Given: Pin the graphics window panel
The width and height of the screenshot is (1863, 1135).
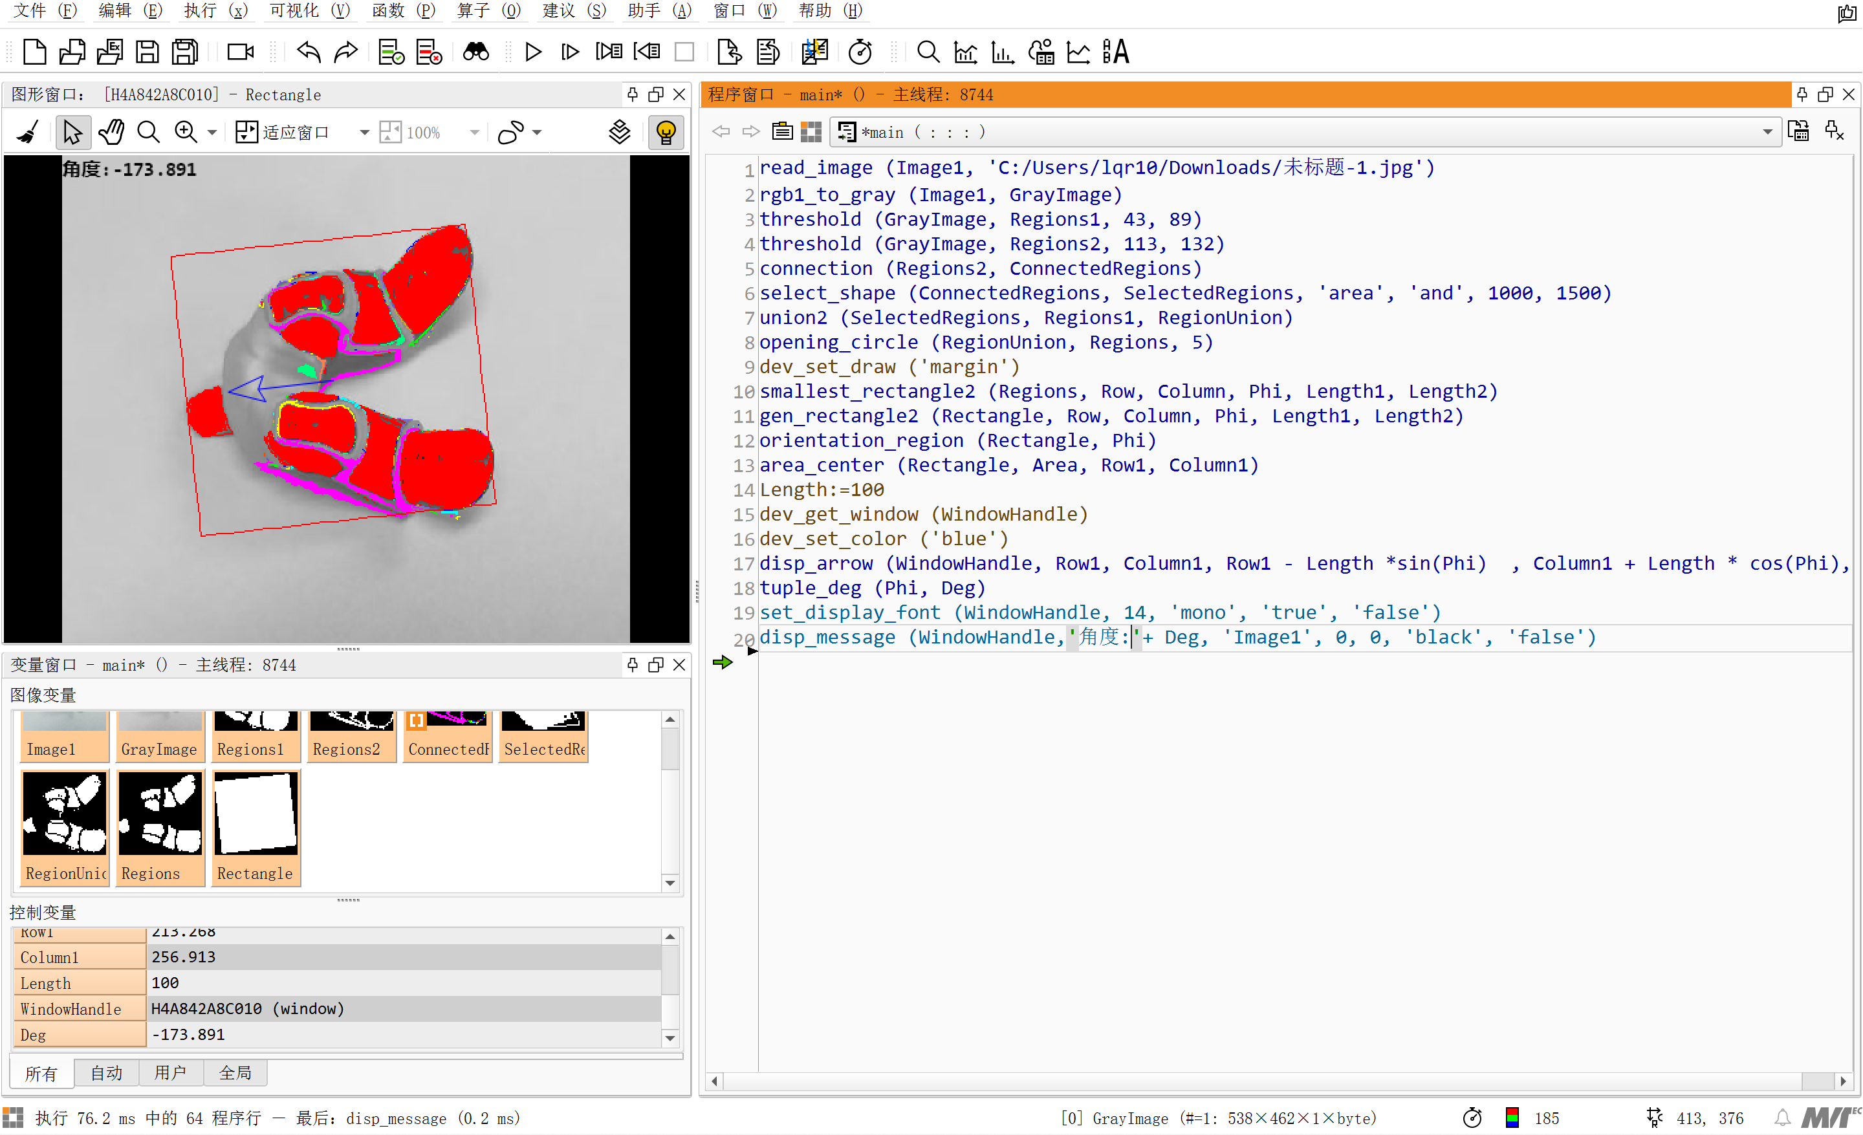Looking at the screenshot, I should [x=633, y=94].
